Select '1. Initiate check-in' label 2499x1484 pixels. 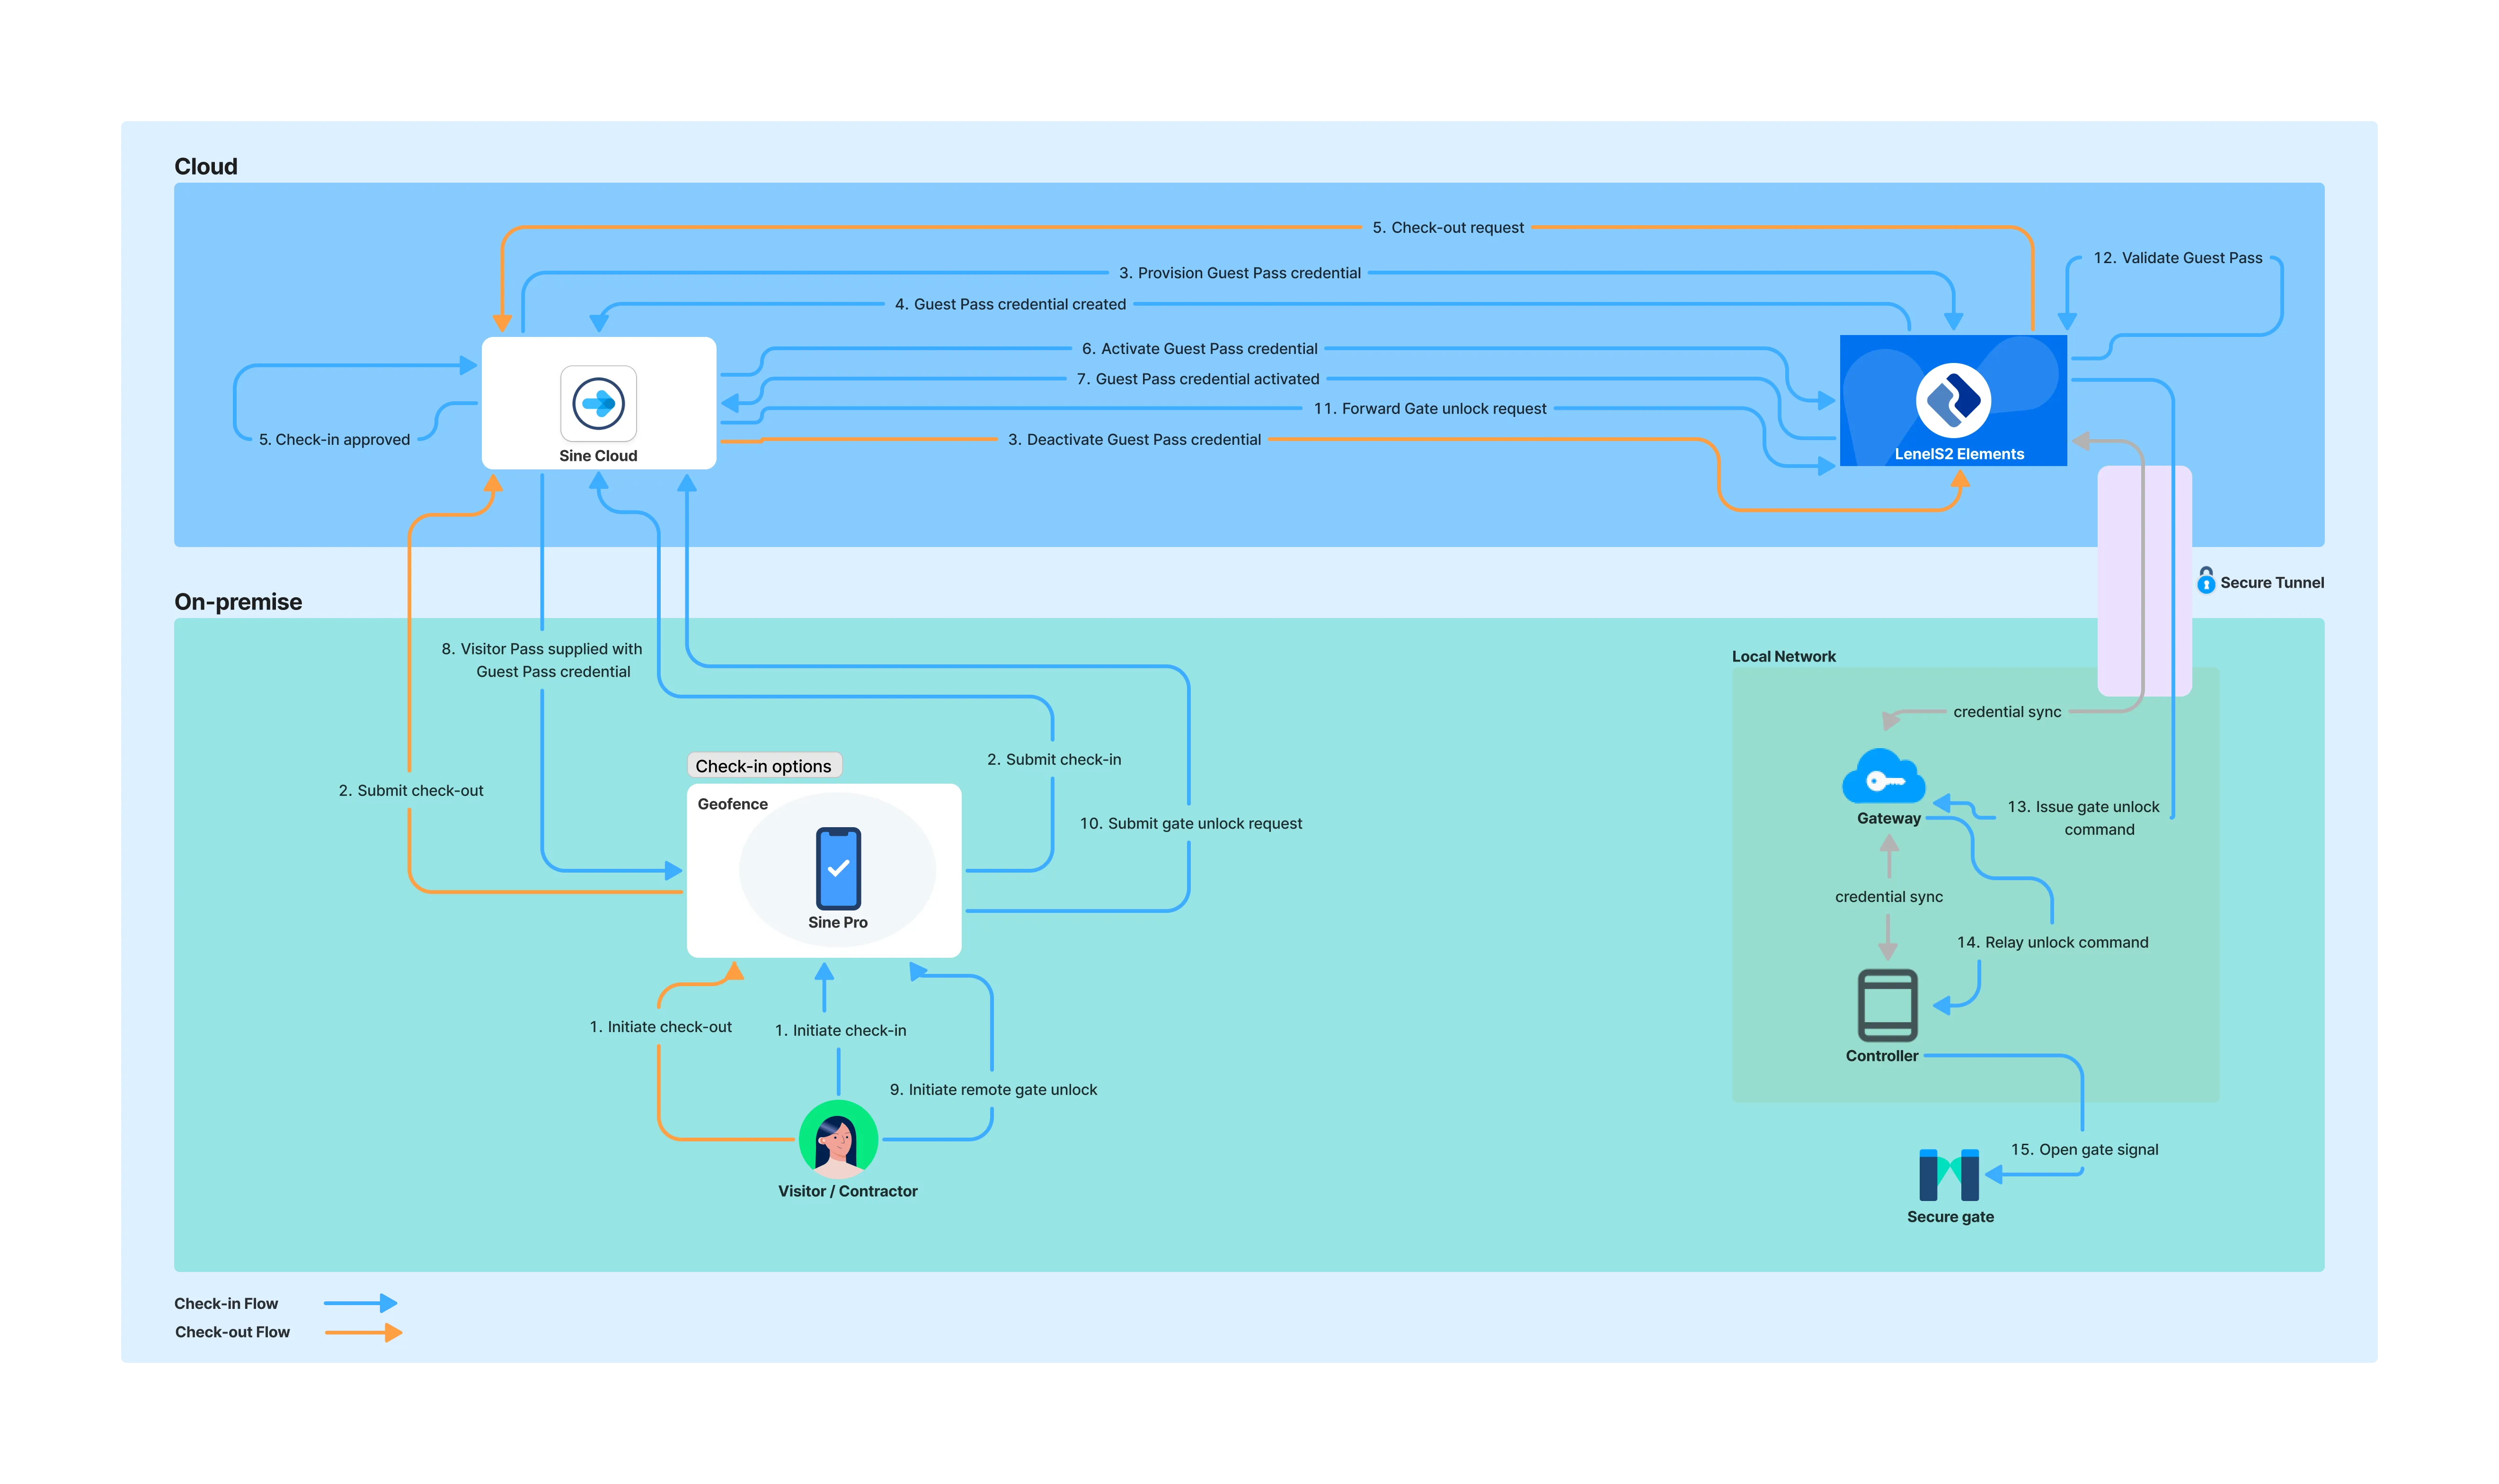click(x=840, y=1031)
